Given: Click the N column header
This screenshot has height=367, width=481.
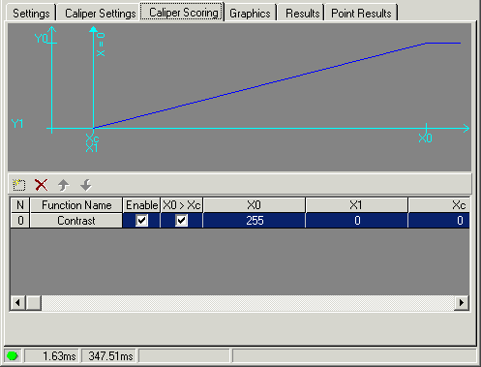Looking at the screenshot, I should click(20, 205).
